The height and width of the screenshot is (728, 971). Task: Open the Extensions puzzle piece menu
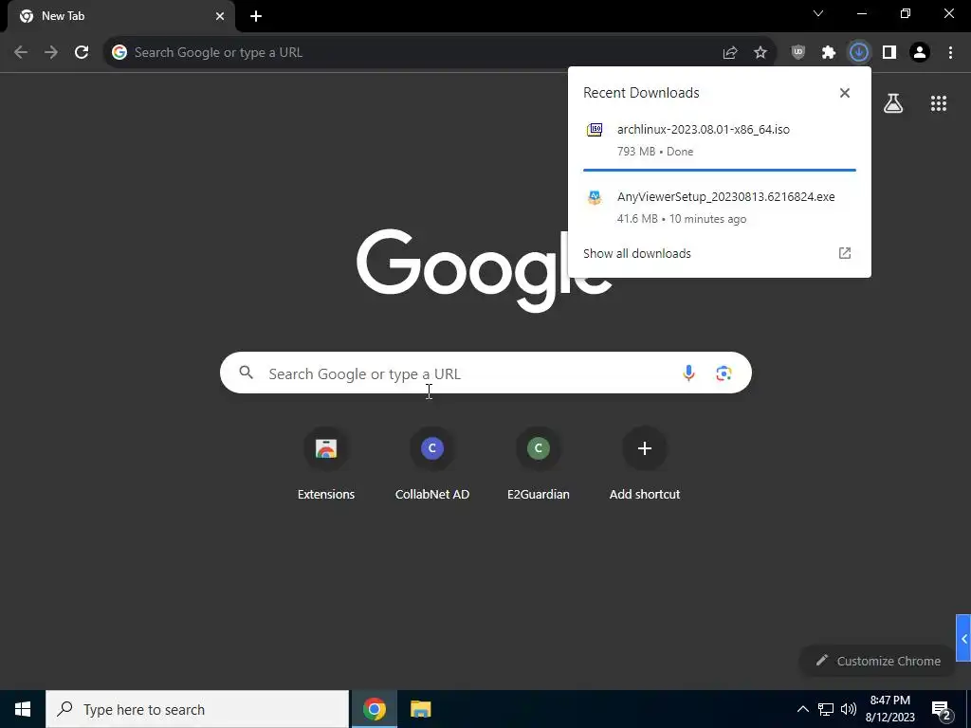(x=829, y=53)
